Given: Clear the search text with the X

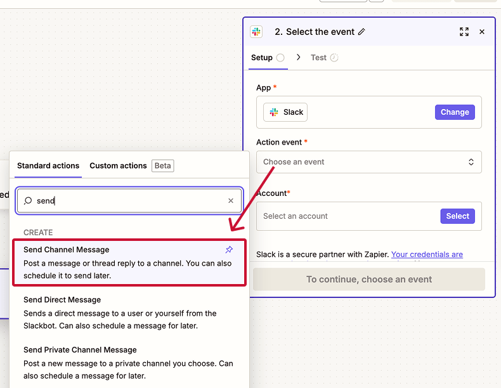Looking at the screenshot, I should pyautogui.click(x=231, y=200).
